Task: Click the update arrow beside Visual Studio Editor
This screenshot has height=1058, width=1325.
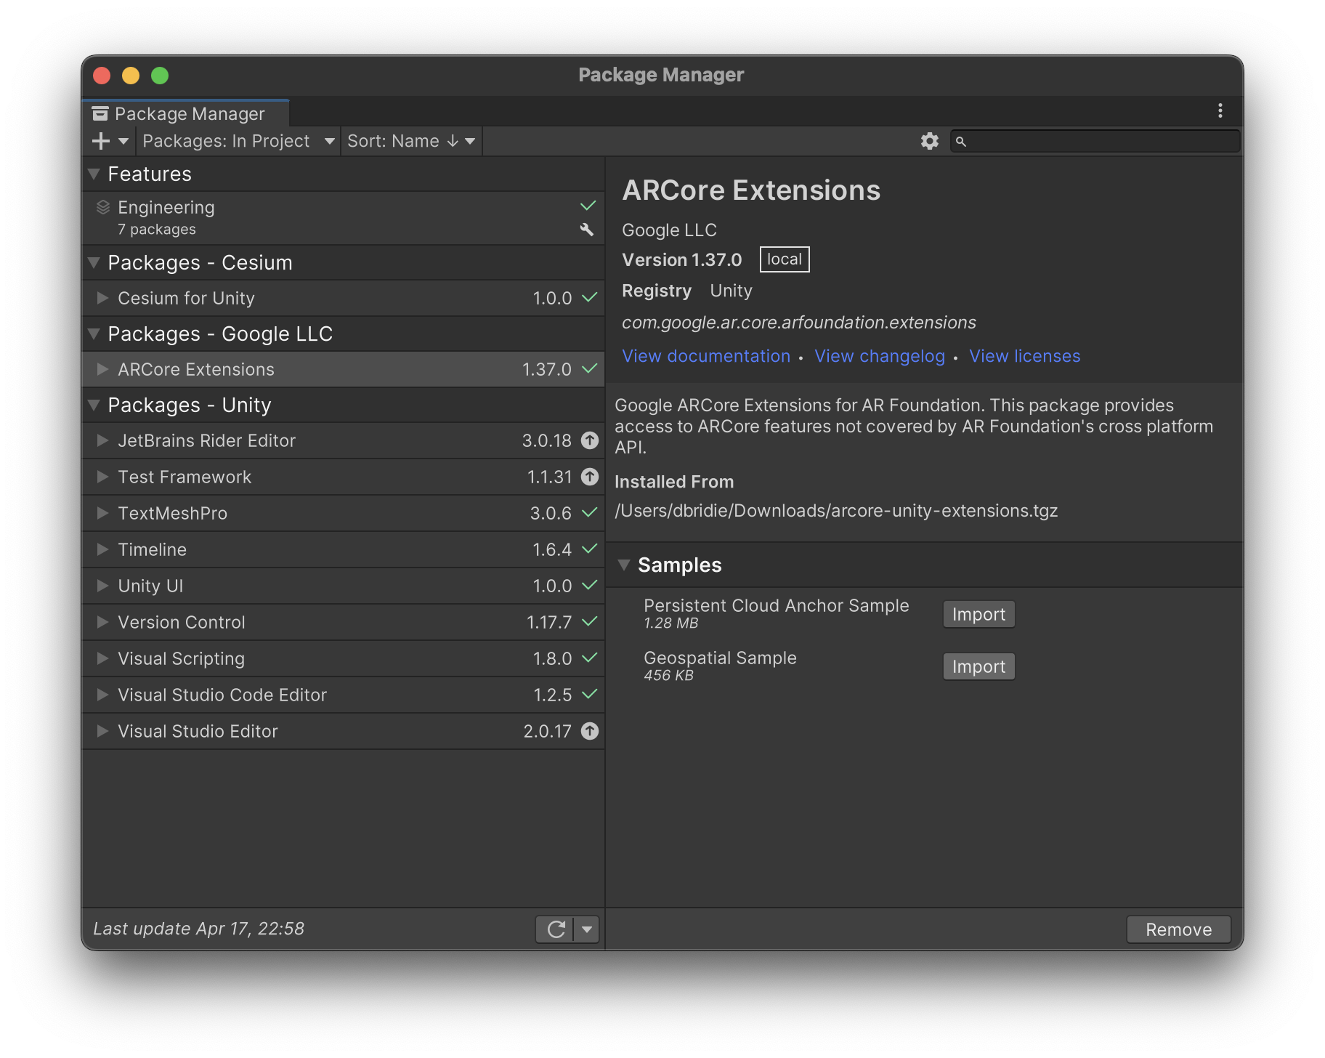Action: [589, 731]
